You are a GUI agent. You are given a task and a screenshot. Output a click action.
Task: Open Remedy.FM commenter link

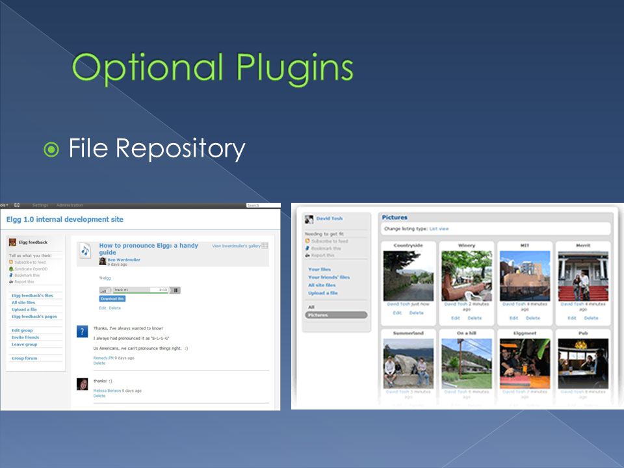click(x=103, y=358)
